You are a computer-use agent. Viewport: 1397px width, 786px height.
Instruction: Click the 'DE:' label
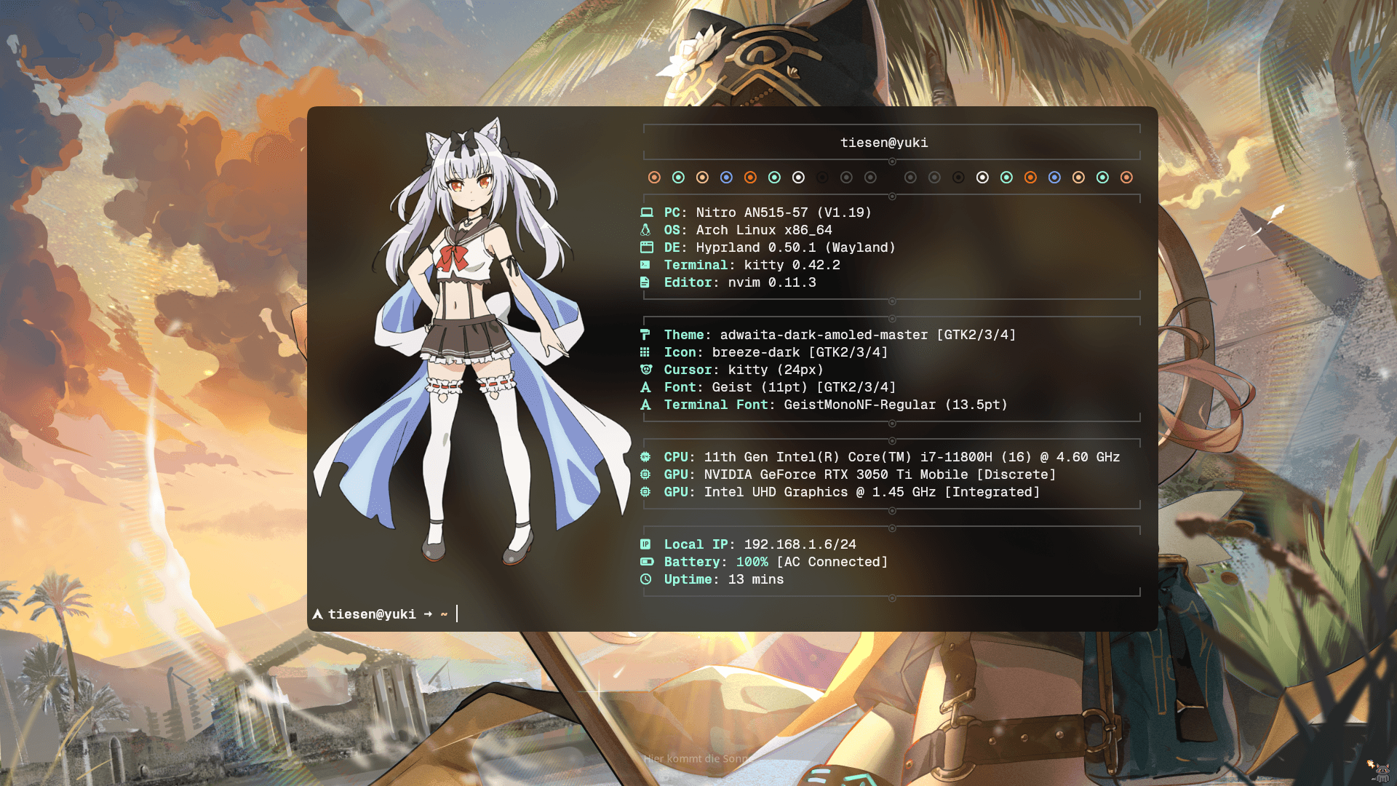[675, 247]
